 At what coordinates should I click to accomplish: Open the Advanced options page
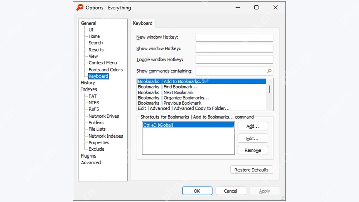[x=91, y=162]
